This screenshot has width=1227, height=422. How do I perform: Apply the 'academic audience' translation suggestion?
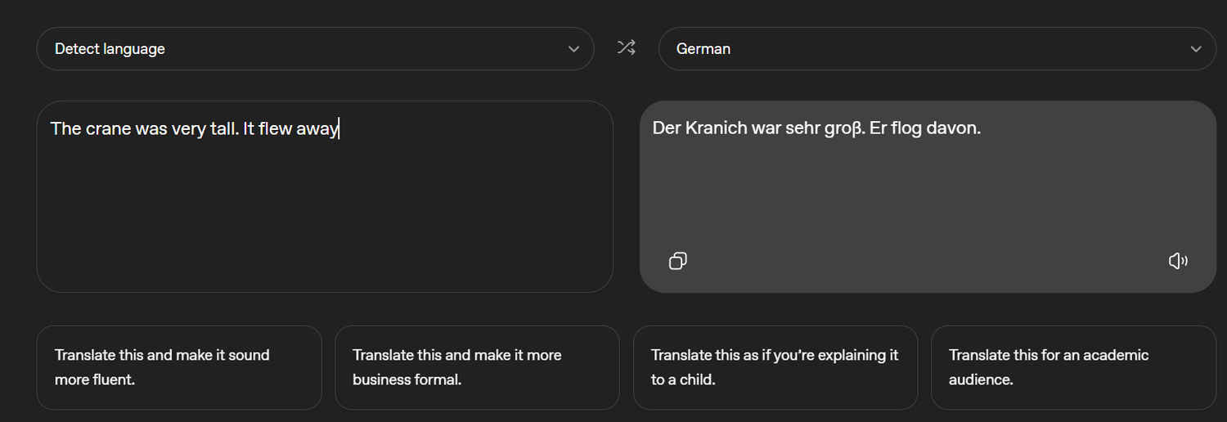coord(1073,367)
